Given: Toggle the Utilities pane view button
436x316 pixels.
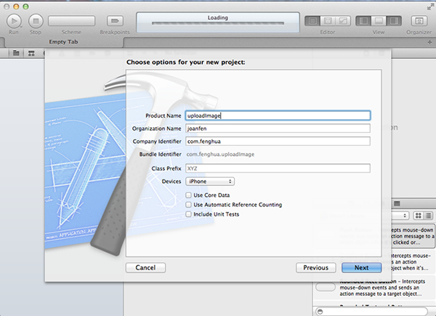Looking at the screenshot, I should [x=394, y=21].
